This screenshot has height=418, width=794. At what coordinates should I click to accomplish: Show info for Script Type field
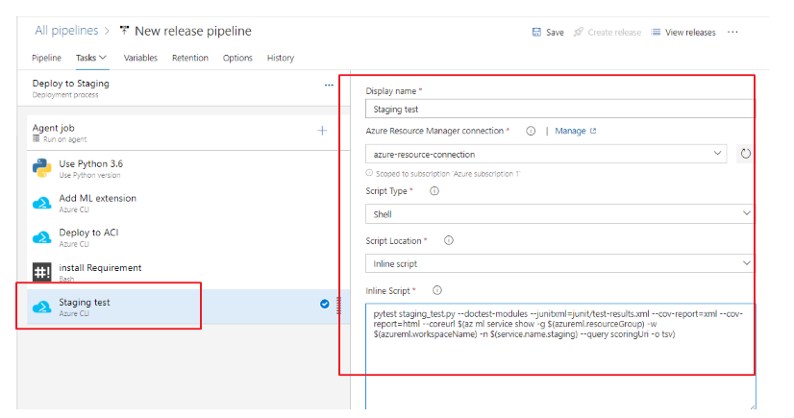click(434, 191)
